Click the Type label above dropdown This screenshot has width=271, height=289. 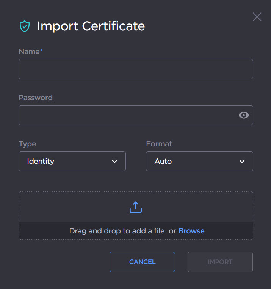click(x=27, y=144)
